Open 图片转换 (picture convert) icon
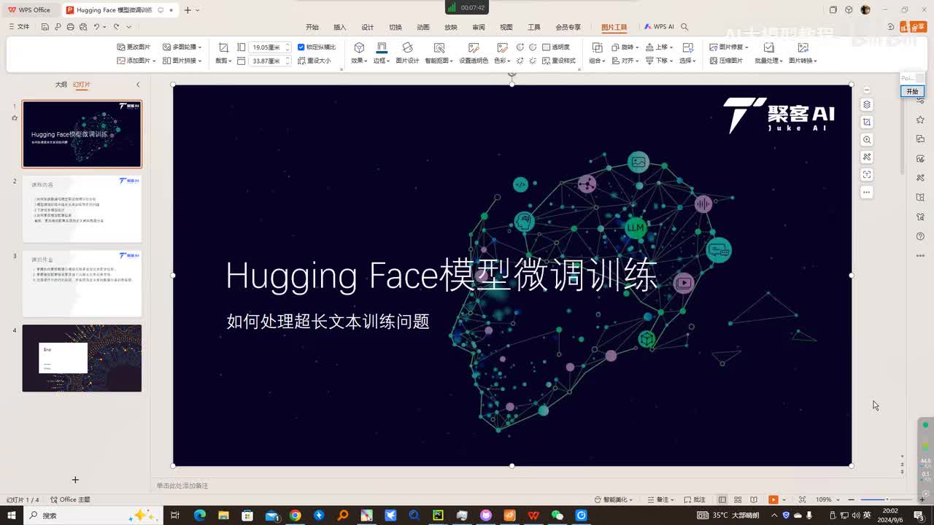Image resolution: width=934 pixels, height=525 pixels. pos(803,47)
